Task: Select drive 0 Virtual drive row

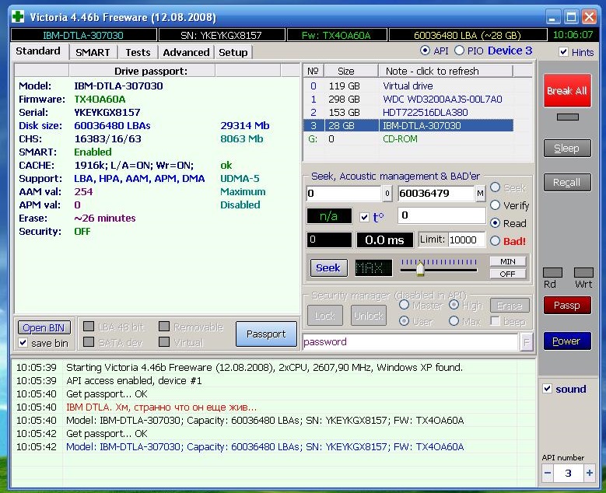Action: (408, 86)
